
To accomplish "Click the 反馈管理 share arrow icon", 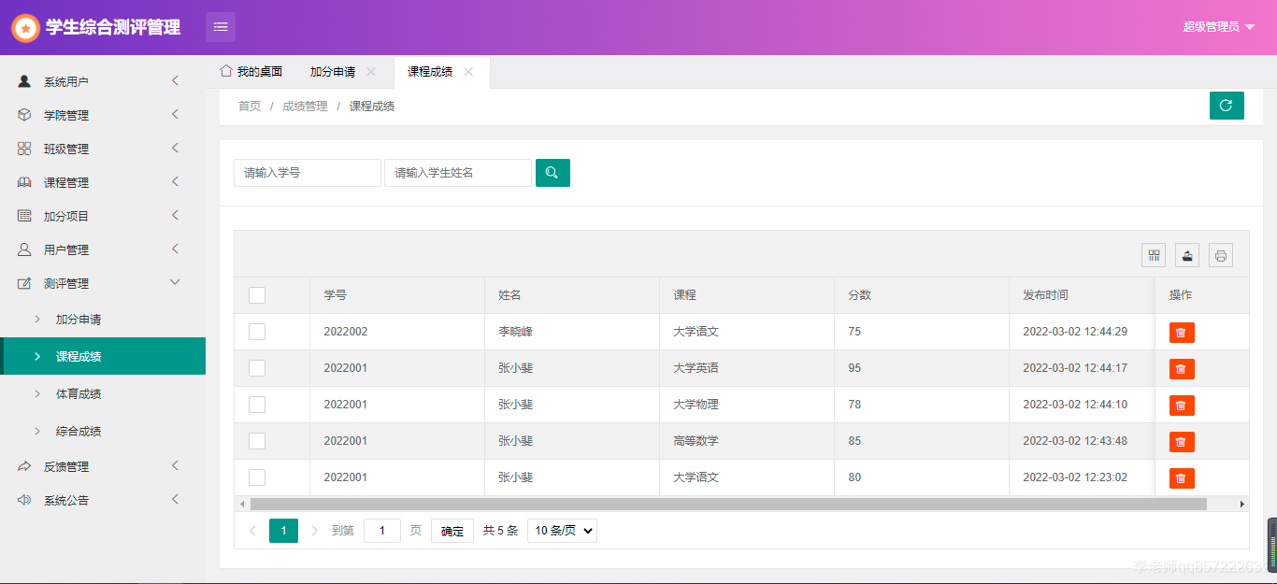I will coord(24,466).
